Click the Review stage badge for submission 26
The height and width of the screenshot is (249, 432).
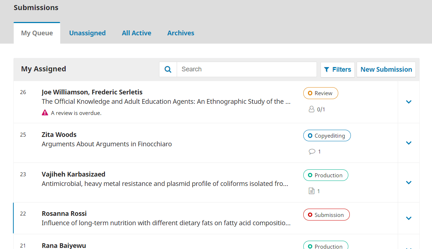click(320, 93)
